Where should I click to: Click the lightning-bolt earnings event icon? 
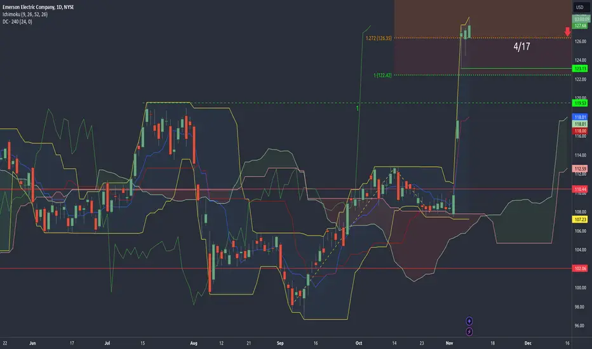pyautogui.click(x=469, y=332)
